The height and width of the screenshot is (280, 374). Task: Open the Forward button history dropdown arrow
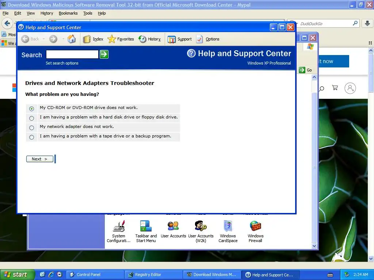pyautogui.click(x=63, y=39)
